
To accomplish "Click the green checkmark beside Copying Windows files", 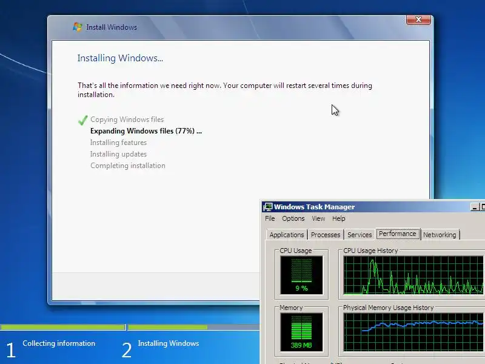I will pos(82,120).
